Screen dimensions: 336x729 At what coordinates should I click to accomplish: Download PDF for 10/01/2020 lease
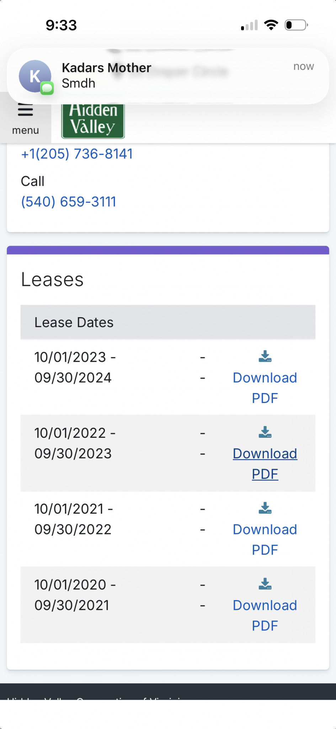(x=265, y=615)
